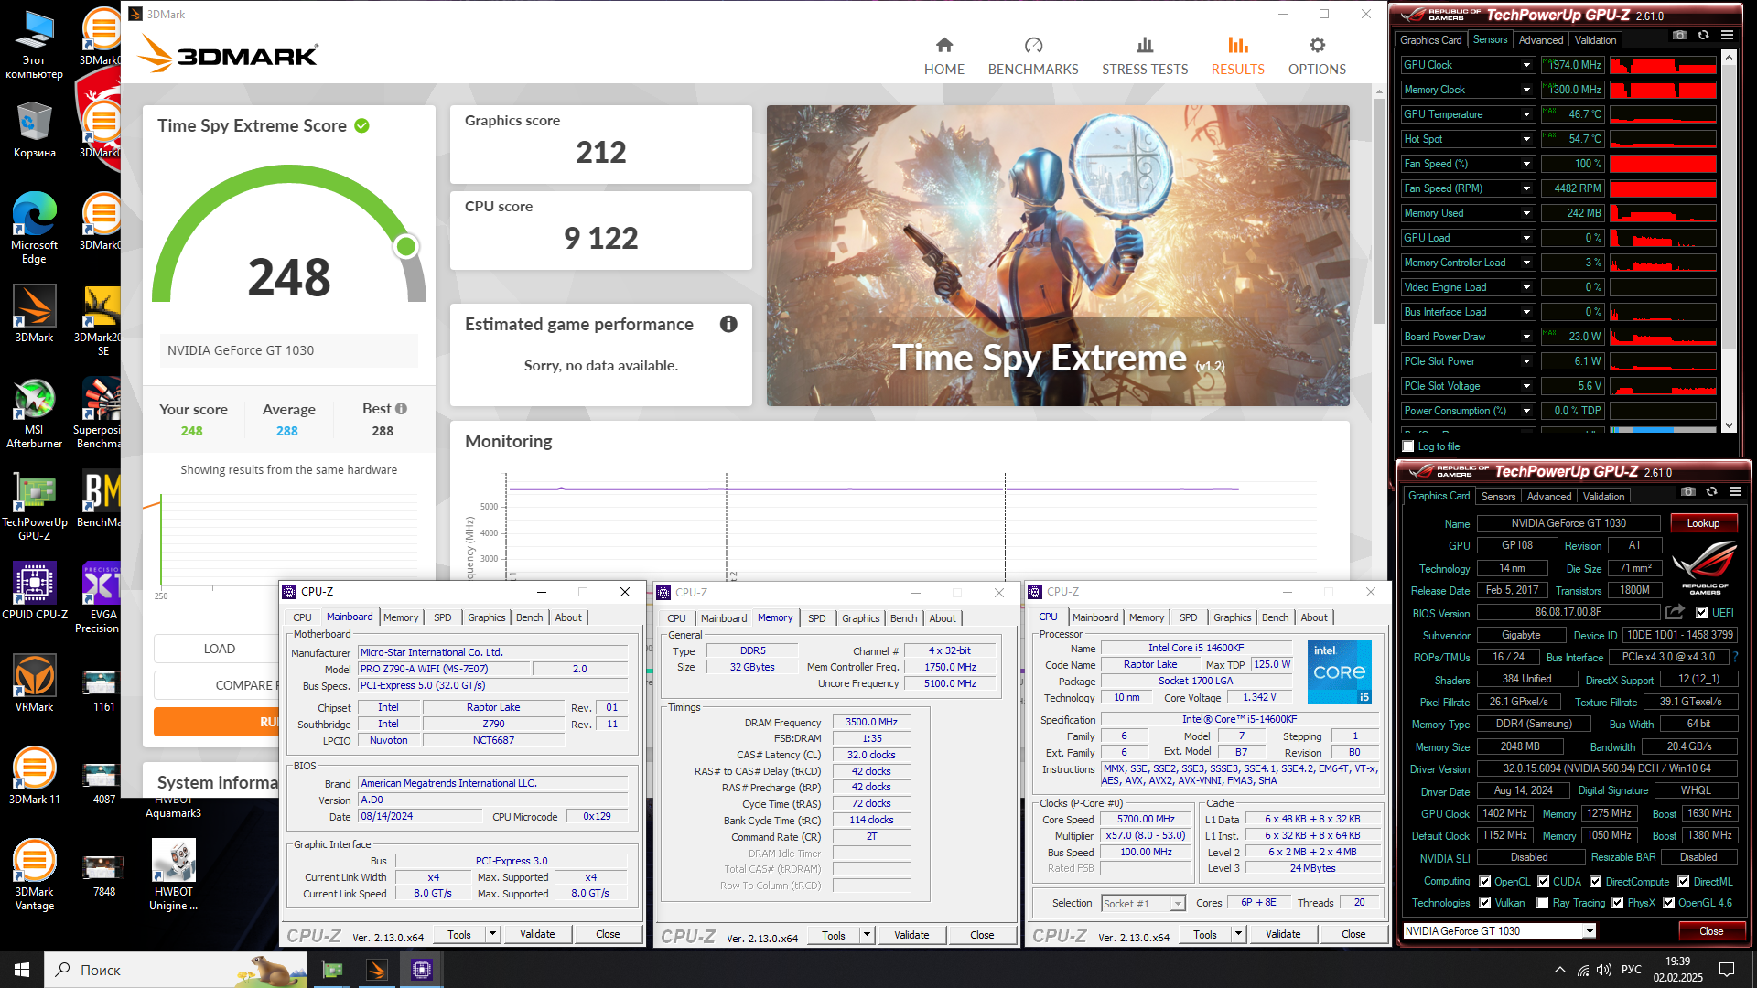Open Graphics tab in CPU-Z CPU window
Image resolution: width=1757 pixels, height=988 pixels.
coord(1232,617)
